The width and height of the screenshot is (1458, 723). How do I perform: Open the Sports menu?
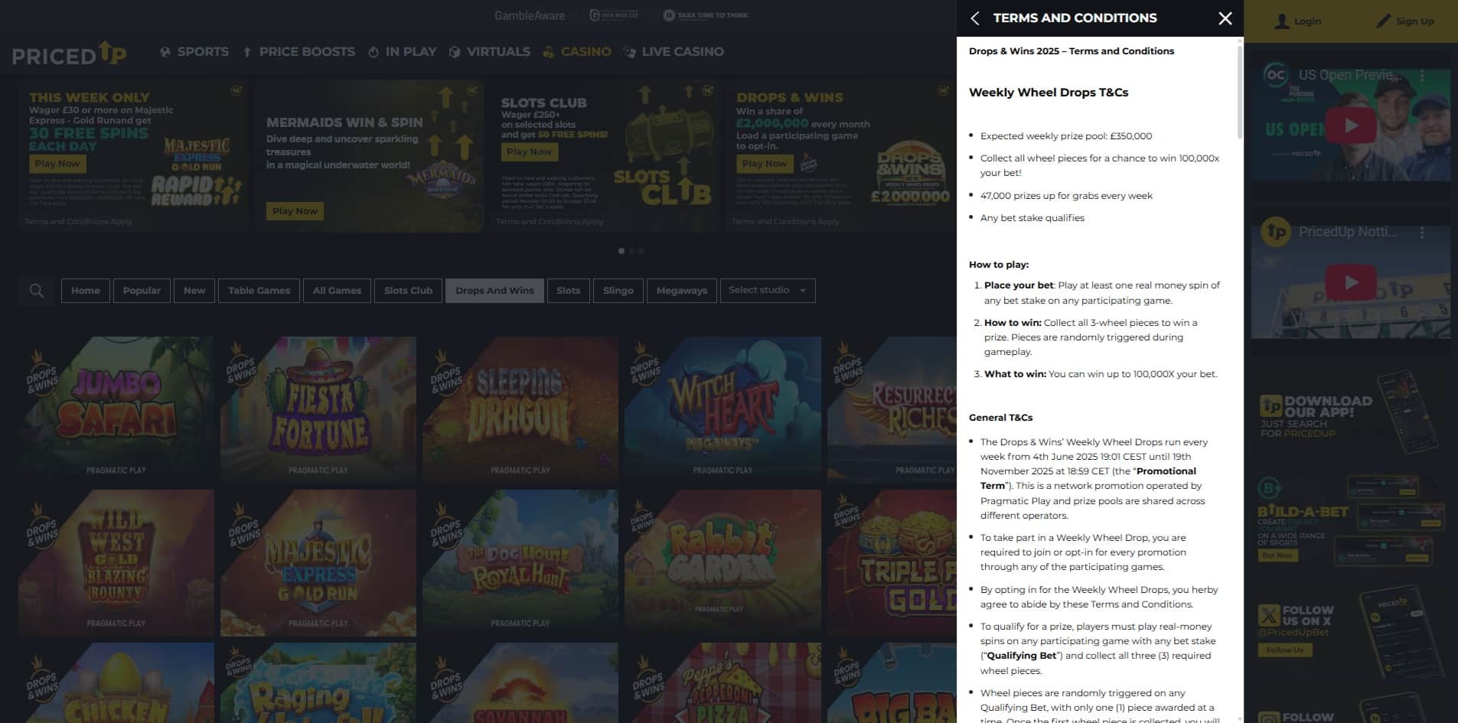click(194, 52)
